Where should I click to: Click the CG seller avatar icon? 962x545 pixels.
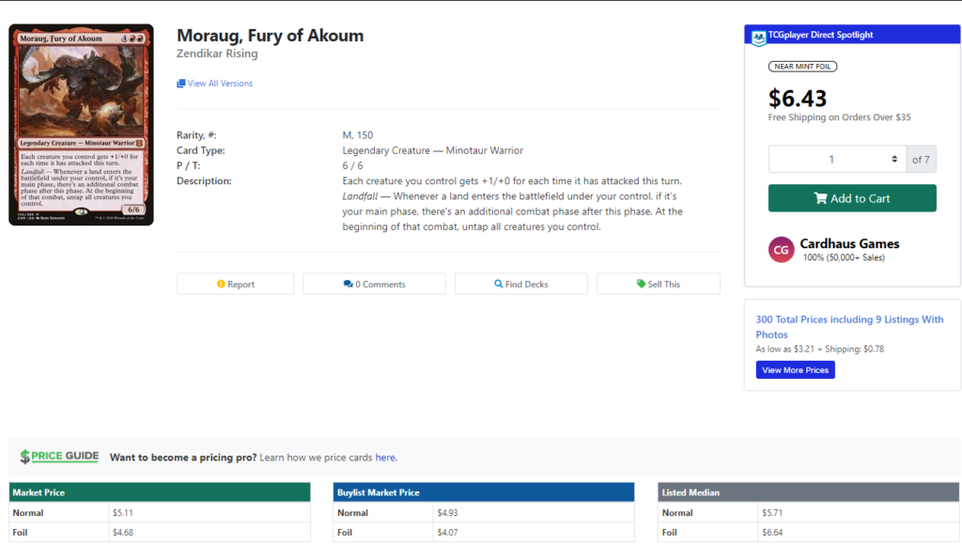[781, 250]
